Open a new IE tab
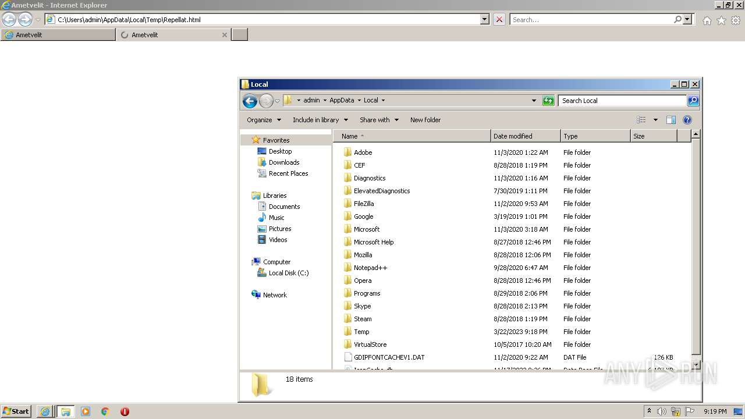 click(x=239, y=35)
